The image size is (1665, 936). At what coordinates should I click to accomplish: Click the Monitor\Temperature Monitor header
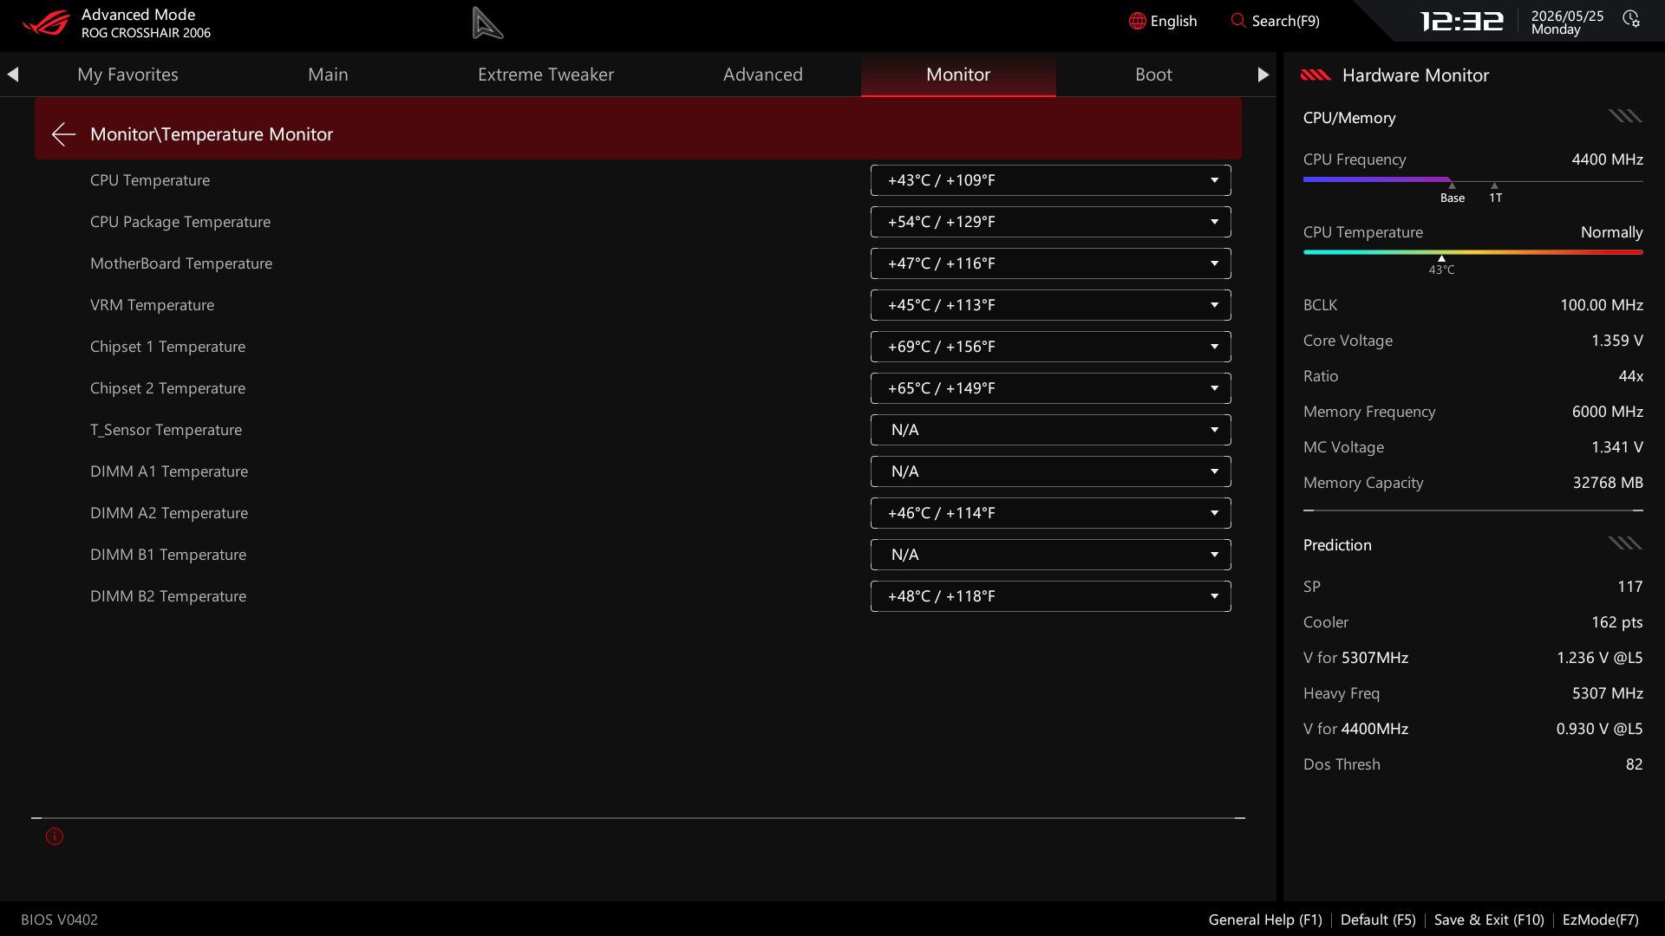pos(638,128)
